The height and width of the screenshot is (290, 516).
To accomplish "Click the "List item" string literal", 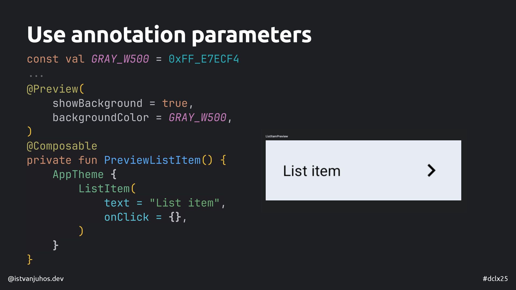I will (x=185, y=203).
